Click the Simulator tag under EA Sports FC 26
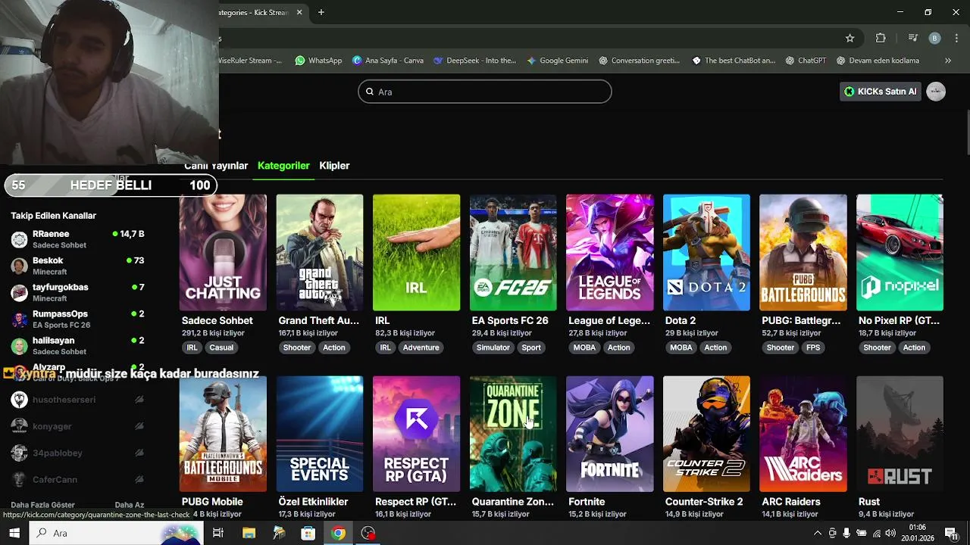The height and width of the screenshot is (545, 970). 493,347
